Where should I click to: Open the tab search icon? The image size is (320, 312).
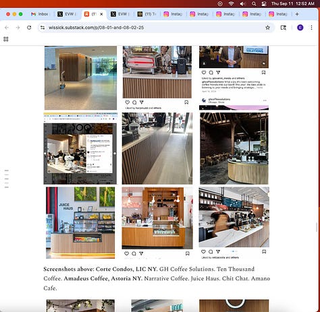click(284, 28)
